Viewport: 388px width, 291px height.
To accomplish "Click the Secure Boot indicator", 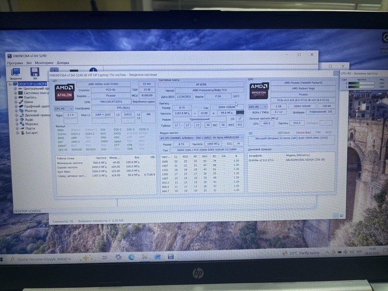I will point(303,133).
